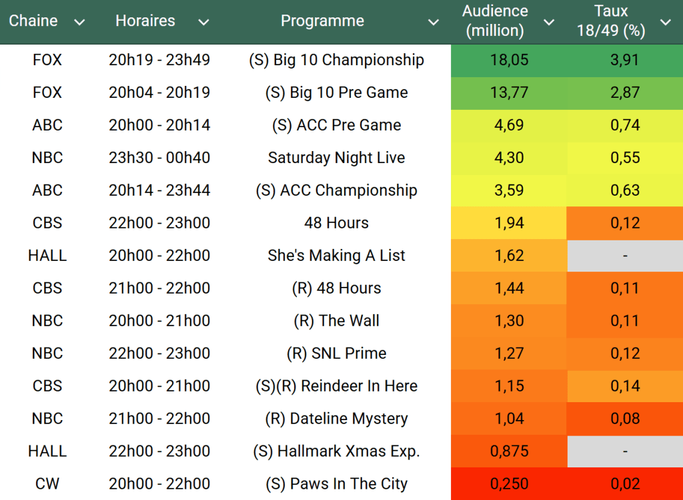Open the Taux 18/49 filter dropdown
The width and height of the screenshot is (683, 500).
[x=665, y=23]
